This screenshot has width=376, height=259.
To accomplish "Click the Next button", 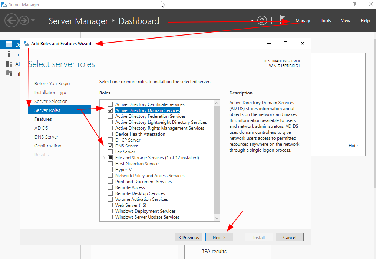I will point(219,237).
